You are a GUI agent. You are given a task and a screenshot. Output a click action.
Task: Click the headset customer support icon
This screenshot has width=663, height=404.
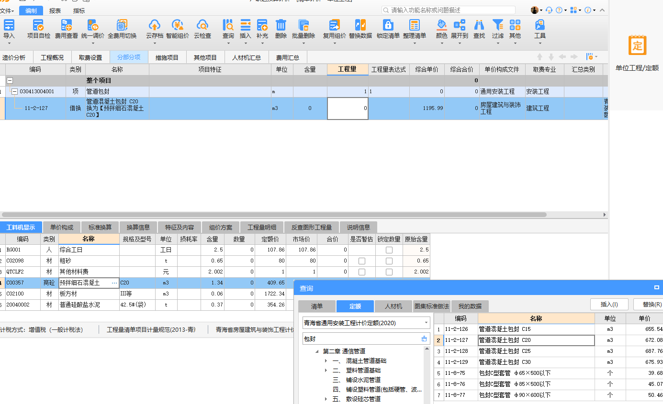tap(549, 10)
